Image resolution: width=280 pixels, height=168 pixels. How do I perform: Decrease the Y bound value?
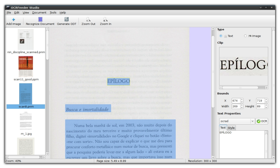(266, 102)
